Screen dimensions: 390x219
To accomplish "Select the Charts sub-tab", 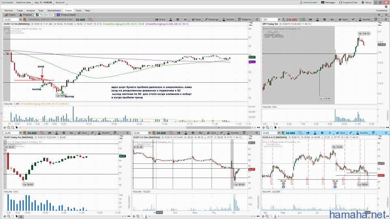I will [x=10, y=15].
